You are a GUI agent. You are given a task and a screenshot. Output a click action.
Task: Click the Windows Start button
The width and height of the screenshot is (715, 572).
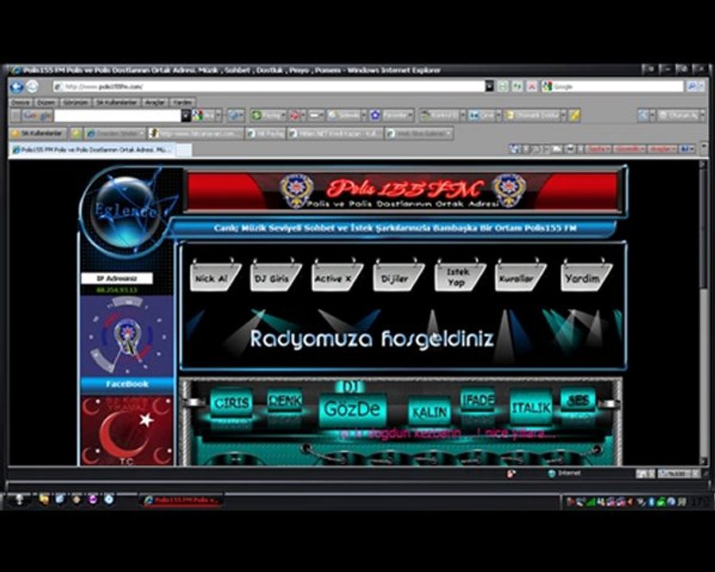click(19, 500)
